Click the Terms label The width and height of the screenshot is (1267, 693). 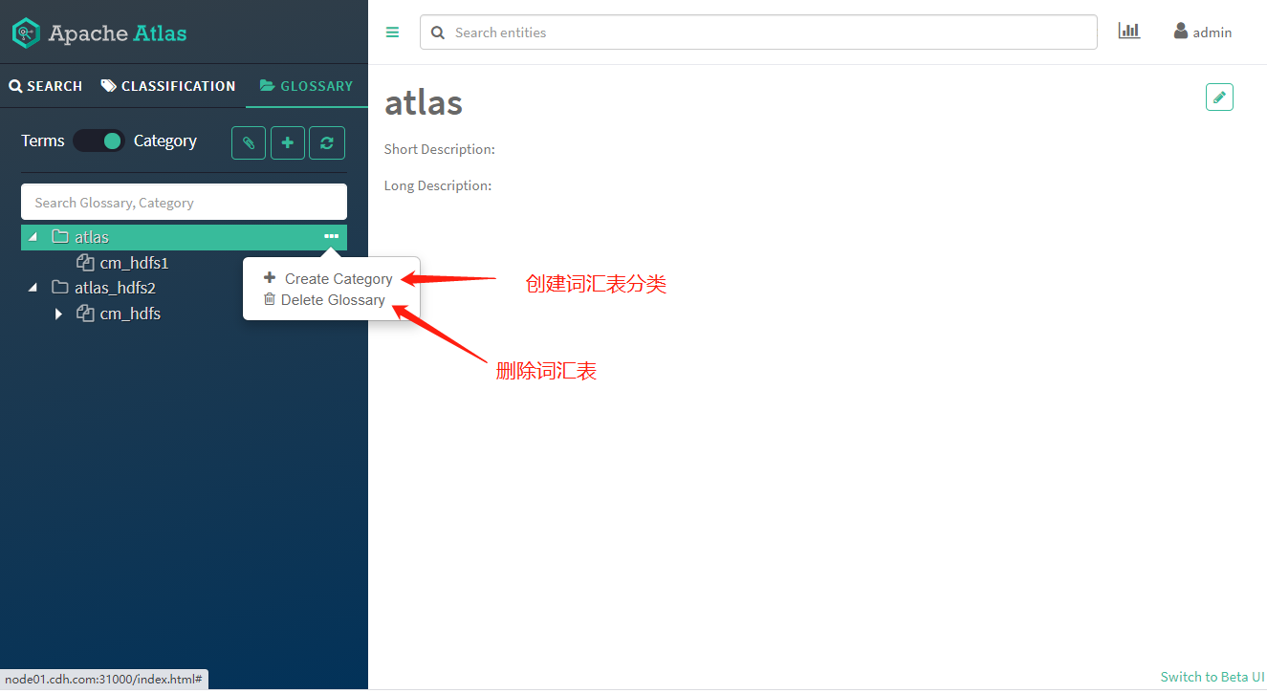coord(43,141)
